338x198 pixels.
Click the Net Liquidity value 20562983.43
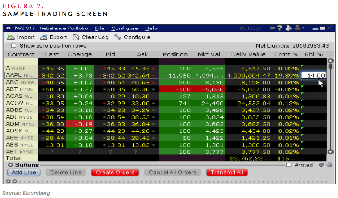click(x=311, y=46)
